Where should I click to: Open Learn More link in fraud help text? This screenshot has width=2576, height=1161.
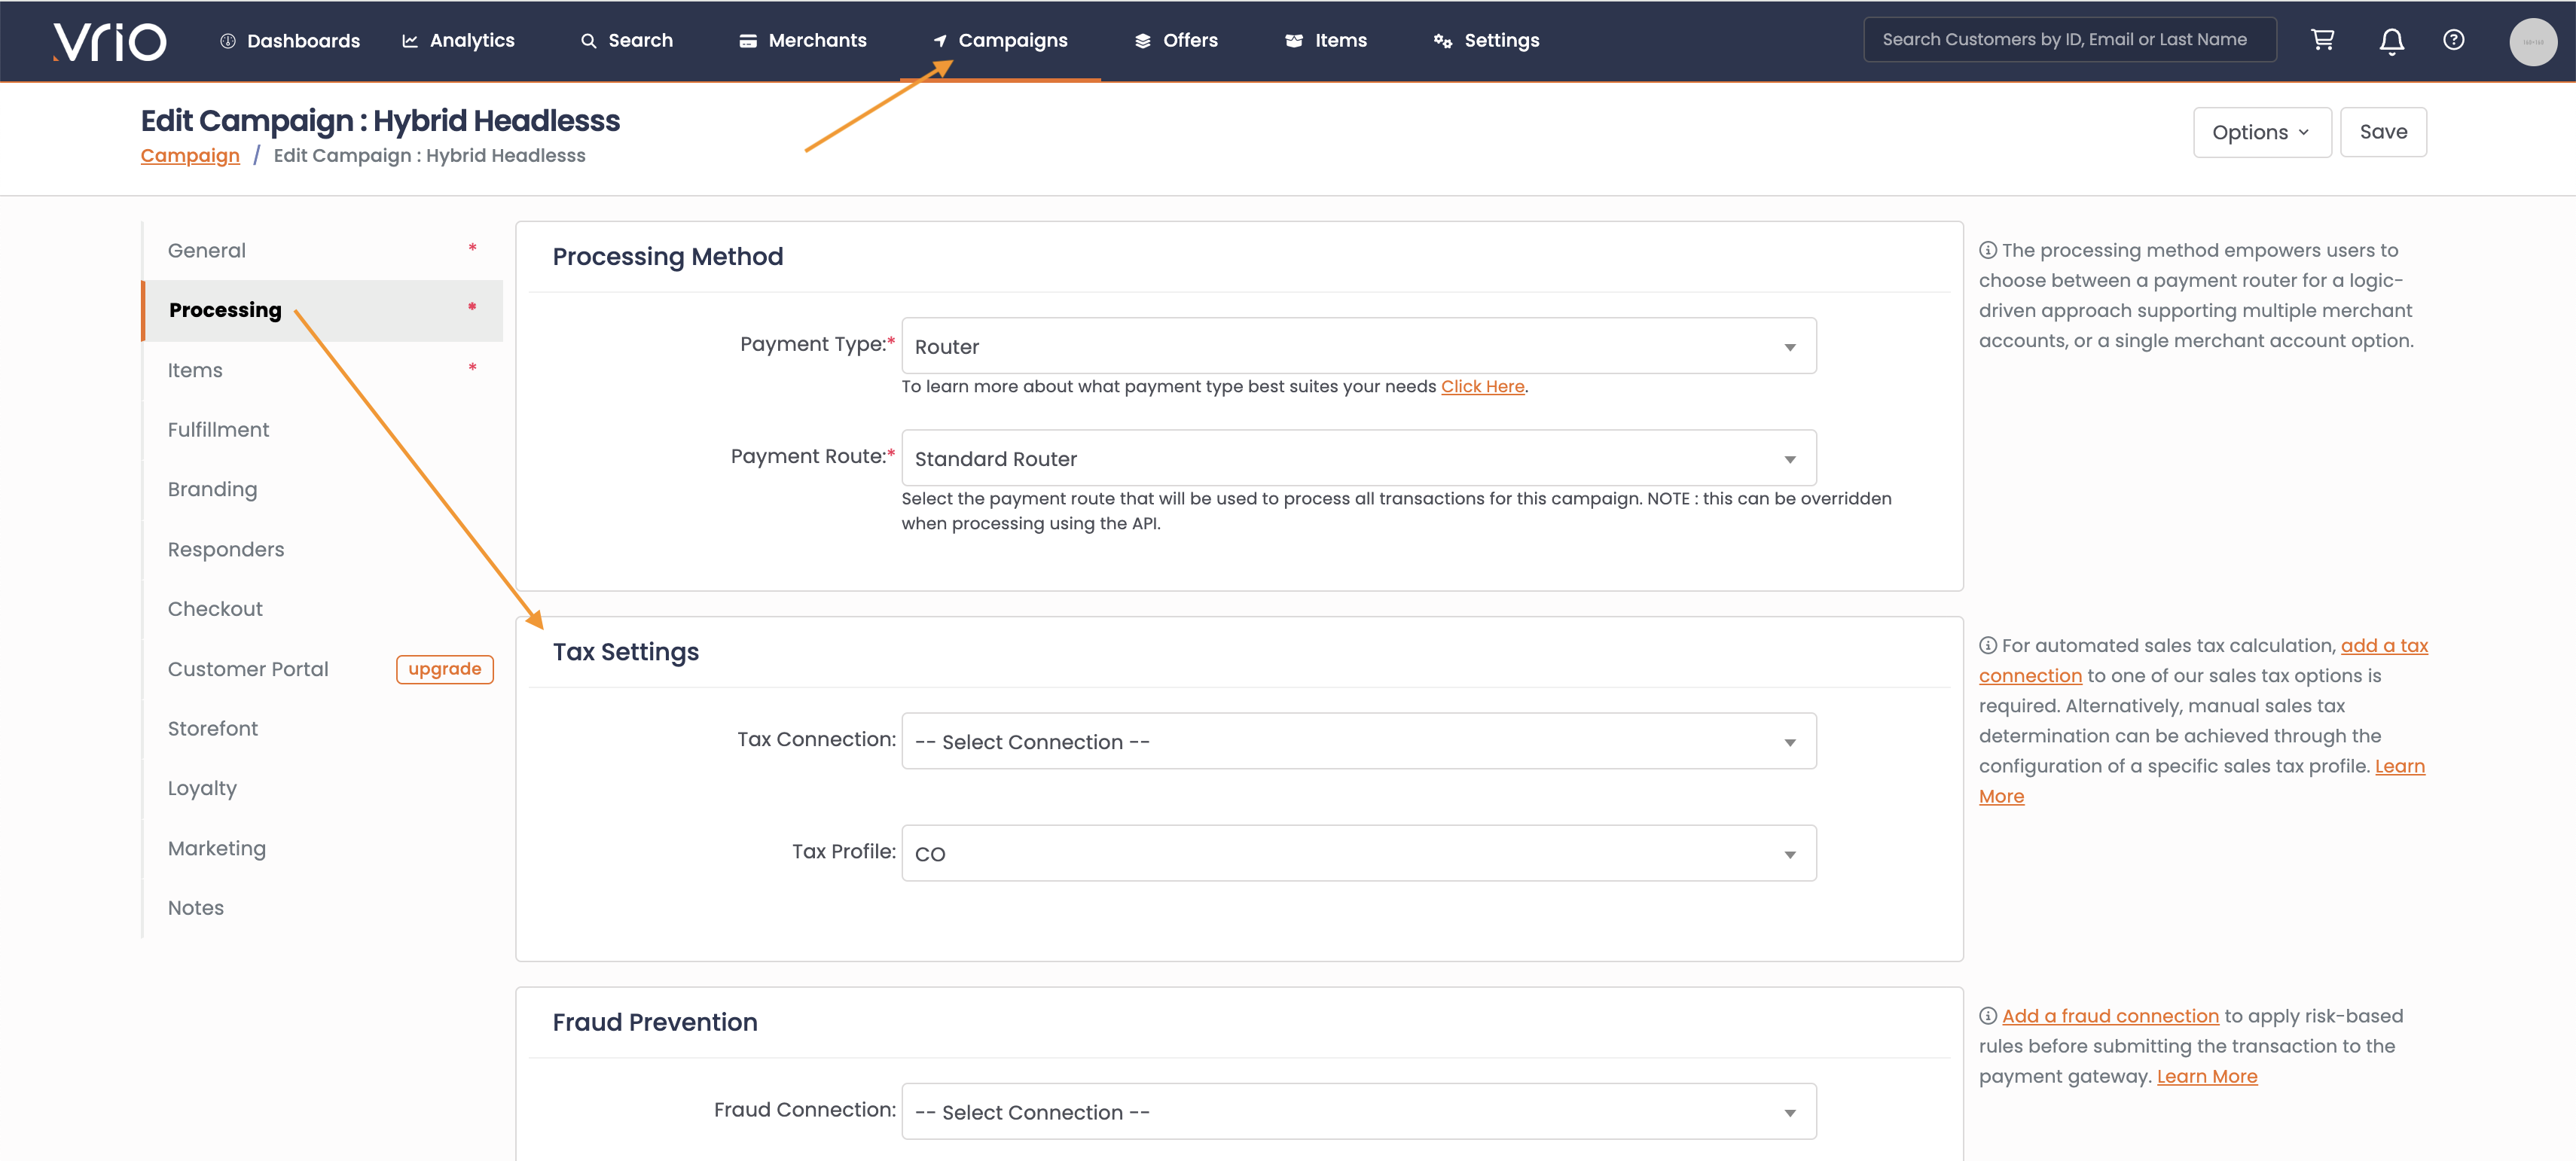click(2207, 1077)
